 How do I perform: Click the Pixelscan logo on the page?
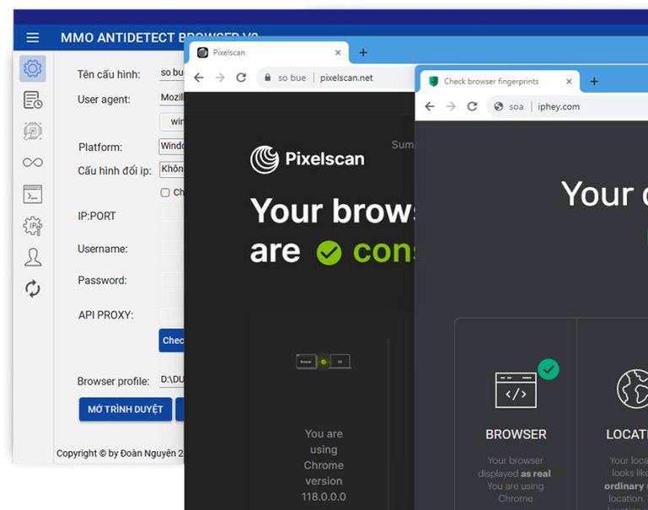[307, 159]
